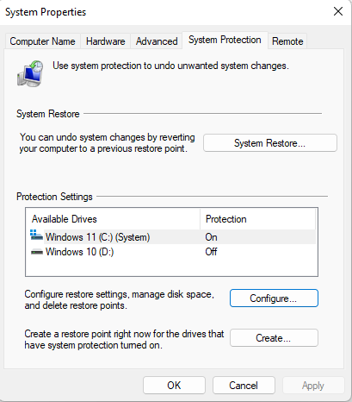This screenshot has height=402, width=352.
Task: Click the System Protection monitor icon
Action: pos(30,73)
